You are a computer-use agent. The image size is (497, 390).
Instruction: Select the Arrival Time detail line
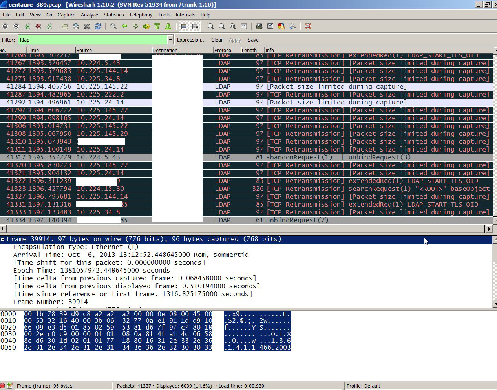[x=131, y=255]
